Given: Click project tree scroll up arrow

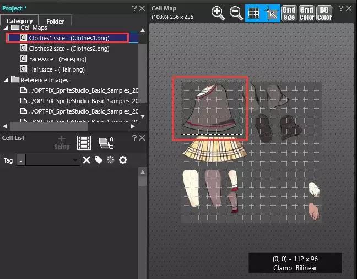Looking at the screenshot, I should (x=143, y=30).
